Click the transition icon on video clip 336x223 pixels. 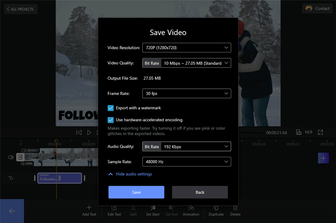pyautogui.click(x=20, y=157)
